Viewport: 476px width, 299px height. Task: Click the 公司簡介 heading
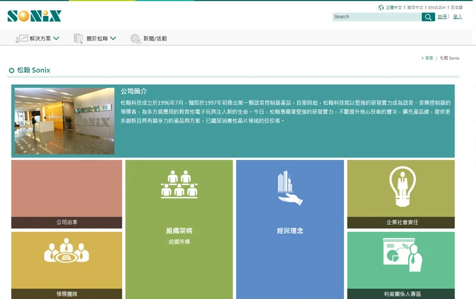(x=133, y=92)
